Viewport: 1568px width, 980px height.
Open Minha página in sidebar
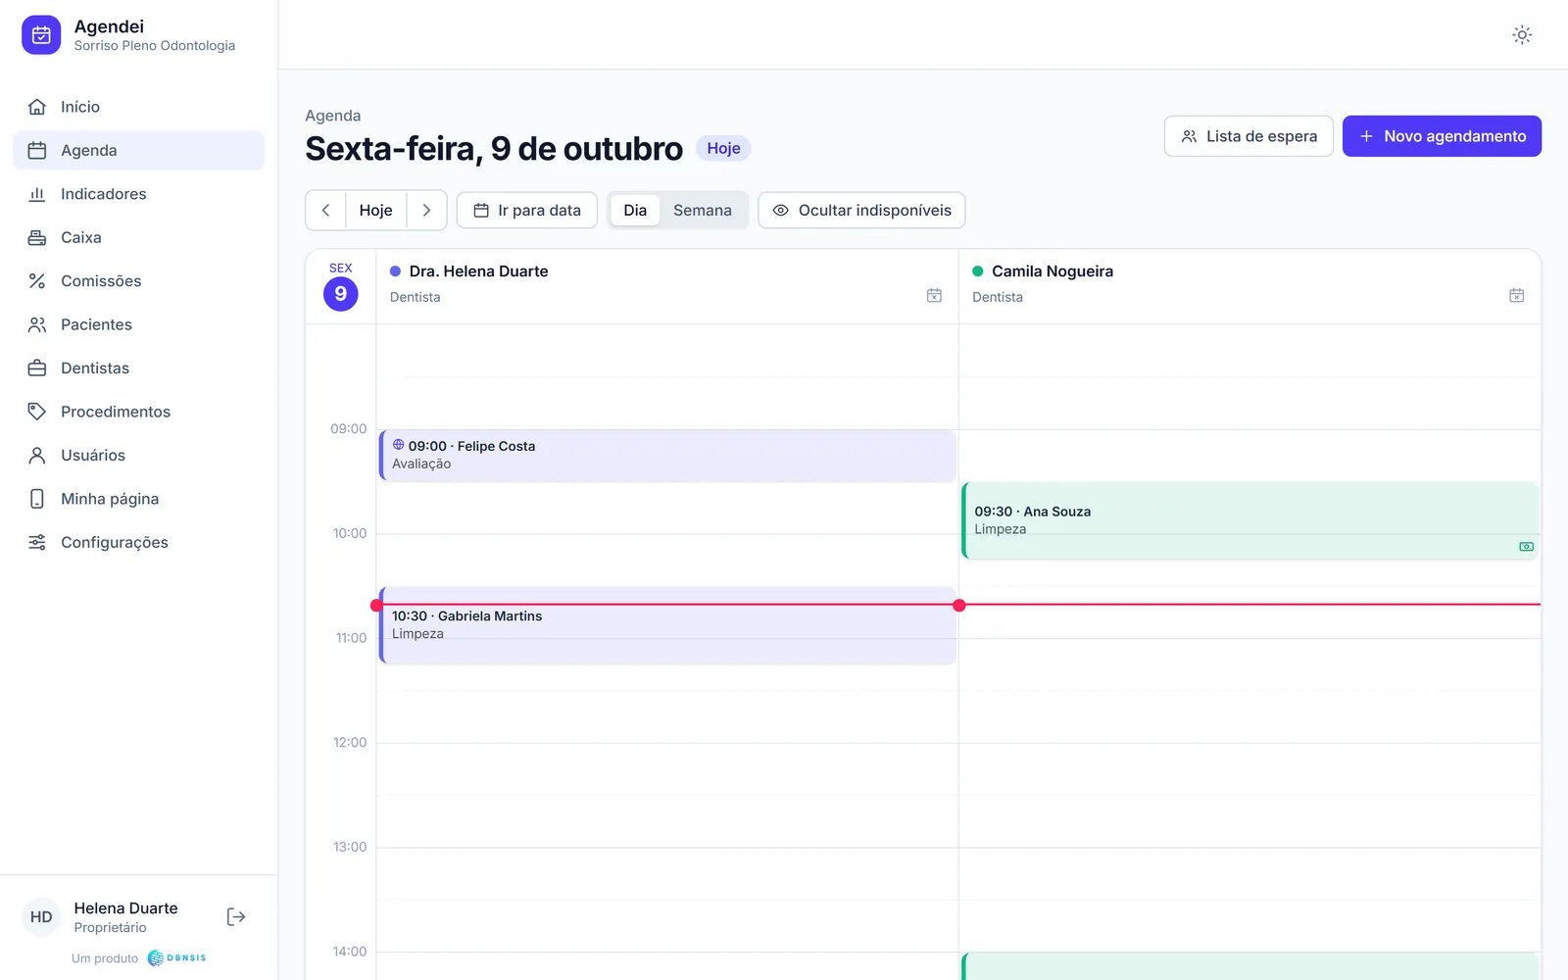139,499
